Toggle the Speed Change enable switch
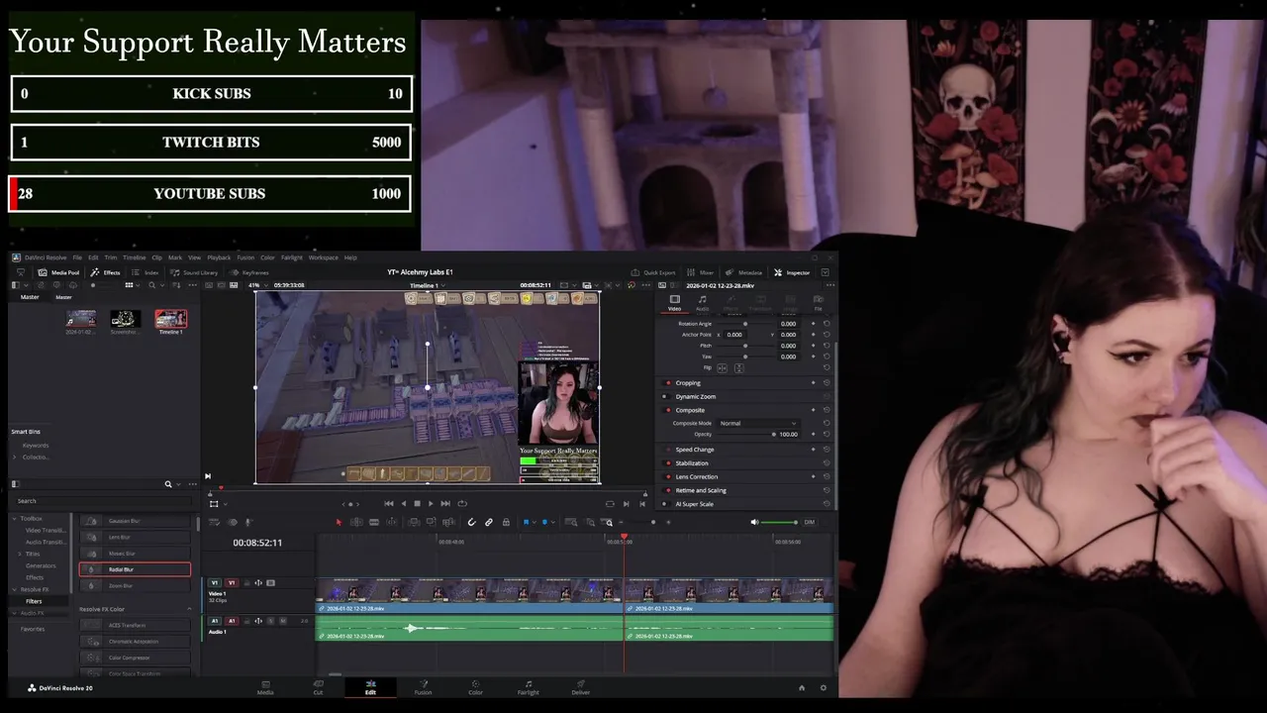 pos(668,450)
